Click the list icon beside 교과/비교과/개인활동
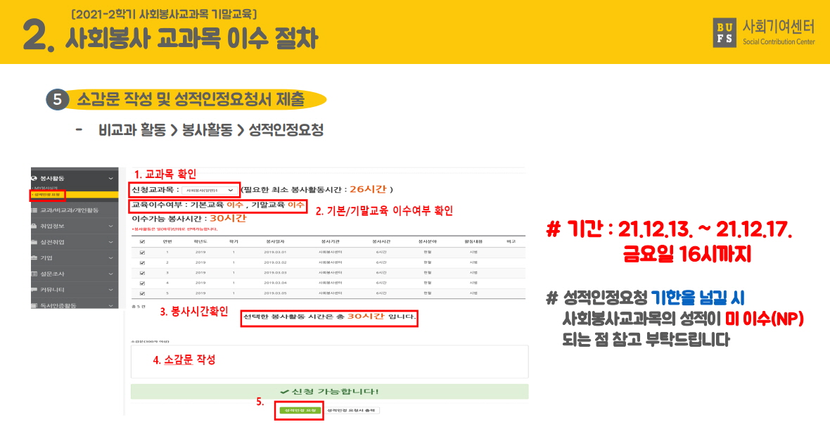 pyautogui.click(x=34, y=210)
